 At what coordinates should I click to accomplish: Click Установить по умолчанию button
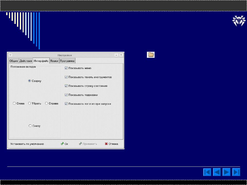click(27, 144)
